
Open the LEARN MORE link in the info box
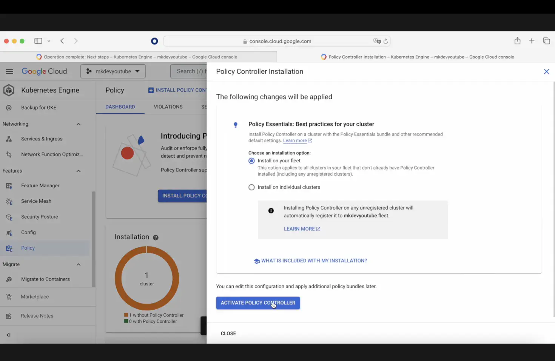coord(302,229)
